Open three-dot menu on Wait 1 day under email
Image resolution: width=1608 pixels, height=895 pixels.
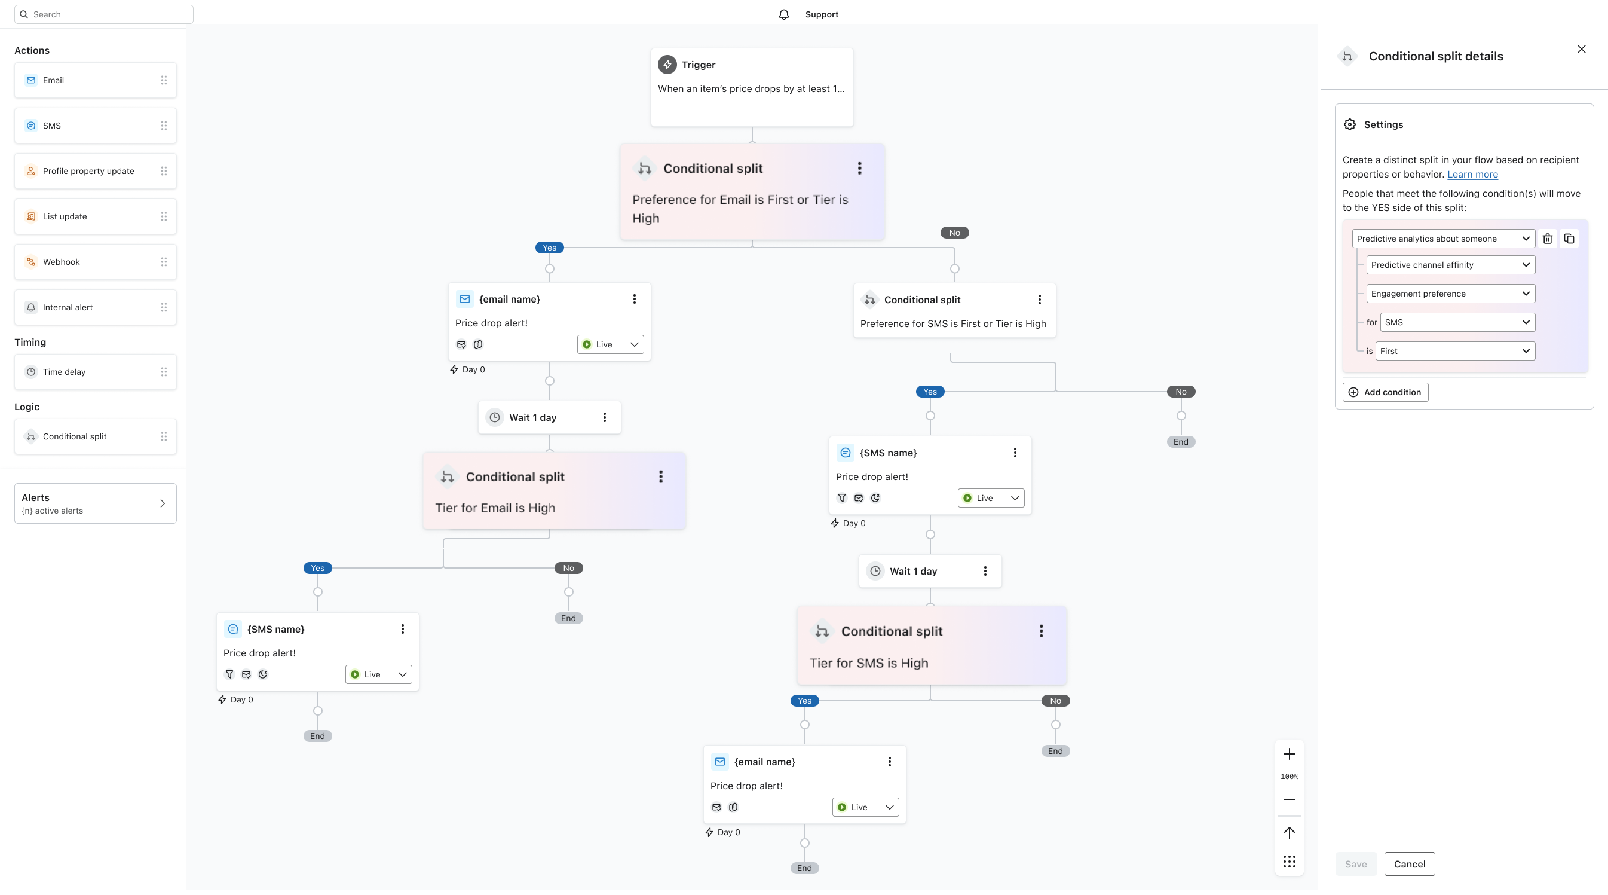pos(604,417)
